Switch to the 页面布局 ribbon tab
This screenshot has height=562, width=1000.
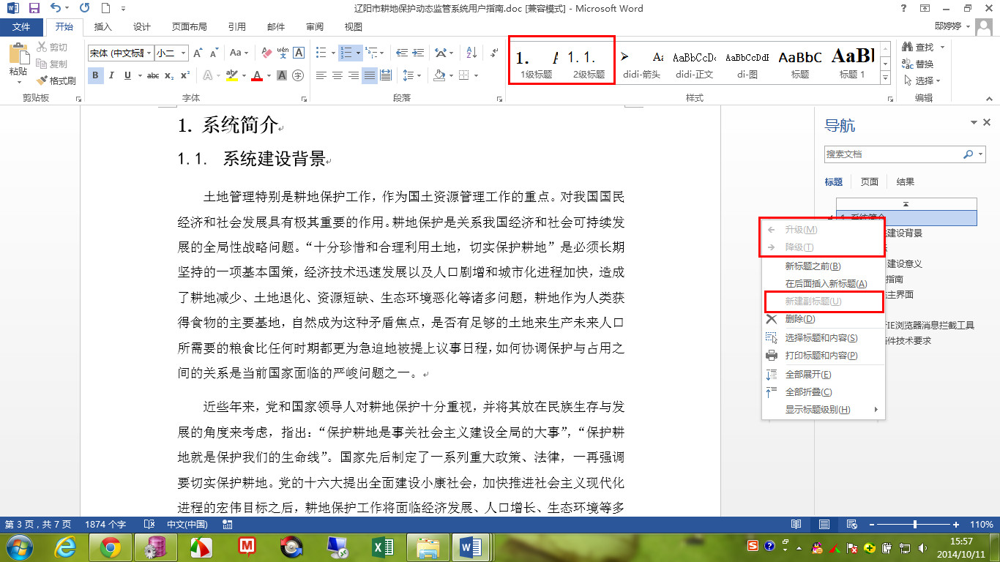click(x=190, y=27)
